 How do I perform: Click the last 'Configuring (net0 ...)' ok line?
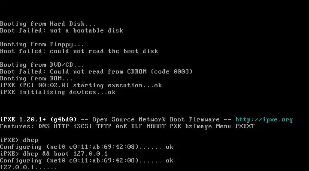87,161
